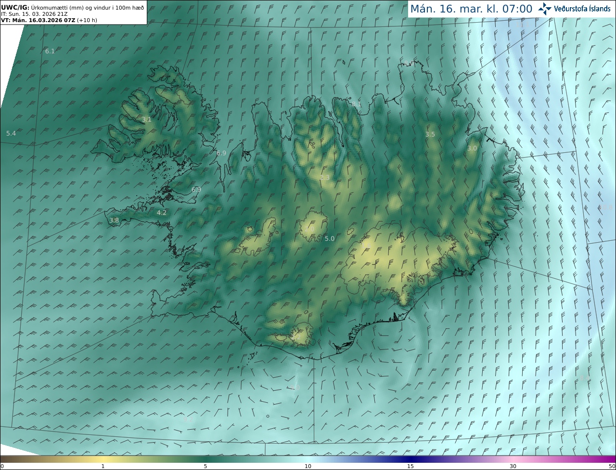Click the 50 tick label on the color scale
Image resolution: width=616 pixels, height=470 pixels.
(612, 466)
